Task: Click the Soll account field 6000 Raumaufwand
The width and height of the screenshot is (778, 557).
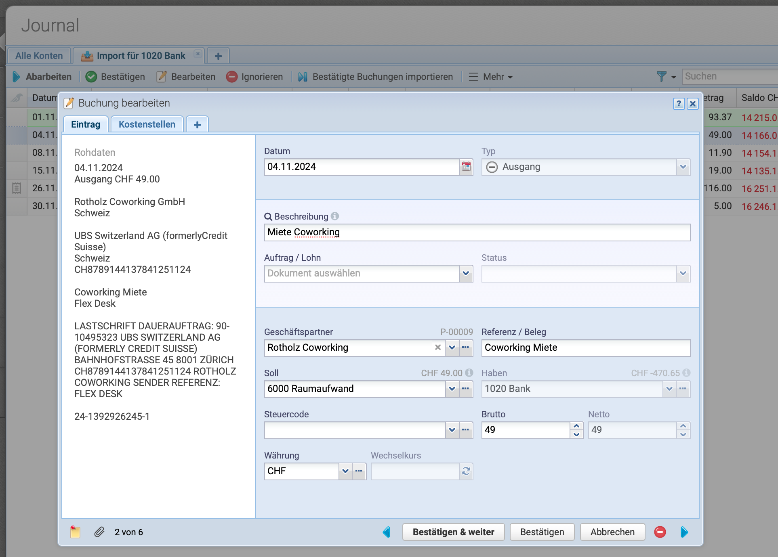Action: coord(355,389)
